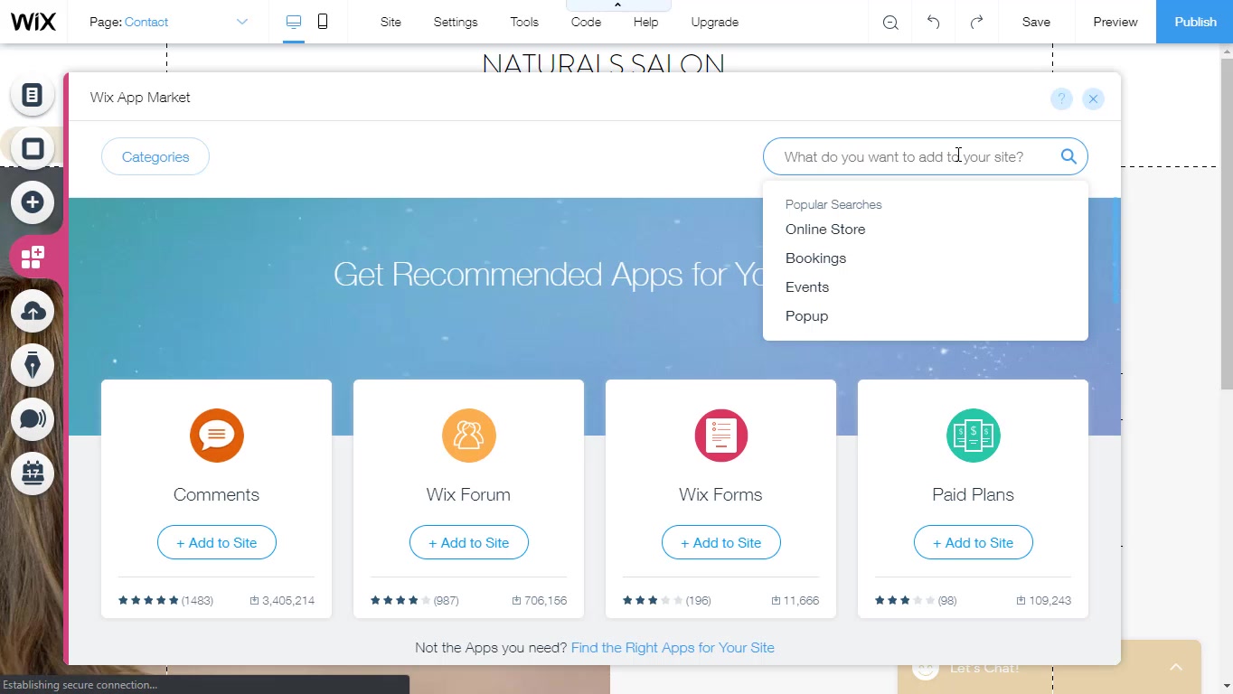Viewport: 1233px width, 694px height.
Task: Expand the Let's Chat widget chevron
Action: click(x=1175, y=667)
